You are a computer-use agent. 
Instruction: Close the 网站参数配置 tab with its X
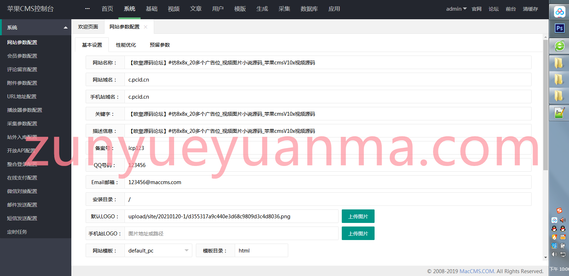(146, 27)
